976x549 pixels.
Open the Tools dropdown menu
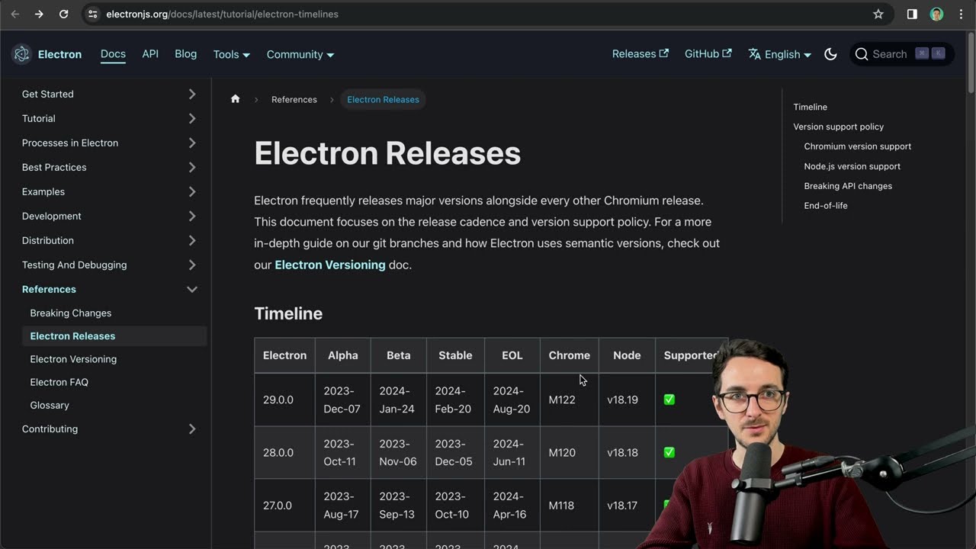[231, 54]
